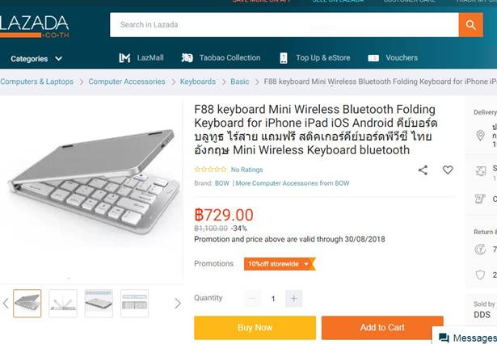497x344 pixels.
Task: Open Top Up & eStore phone icon
Action: coord(284,58)
